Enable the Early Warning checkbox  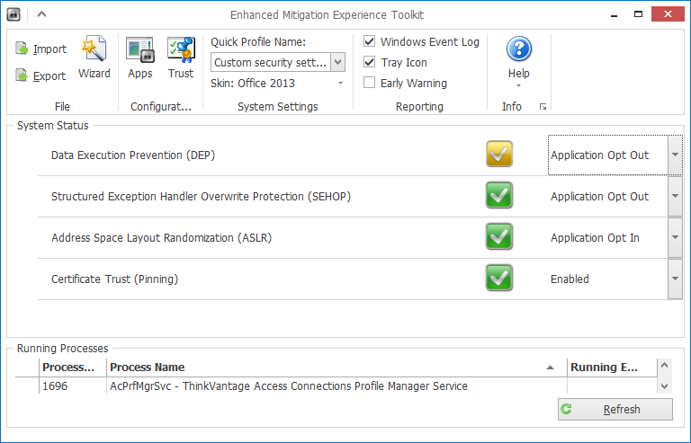[370, 84]
